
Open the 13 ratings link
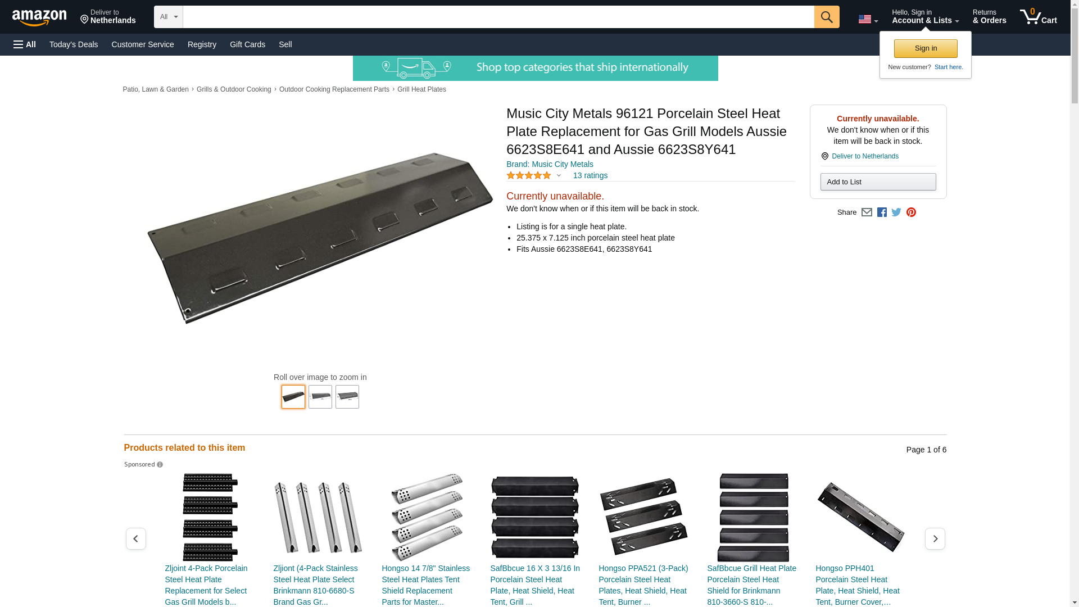[x=590, y=175]
